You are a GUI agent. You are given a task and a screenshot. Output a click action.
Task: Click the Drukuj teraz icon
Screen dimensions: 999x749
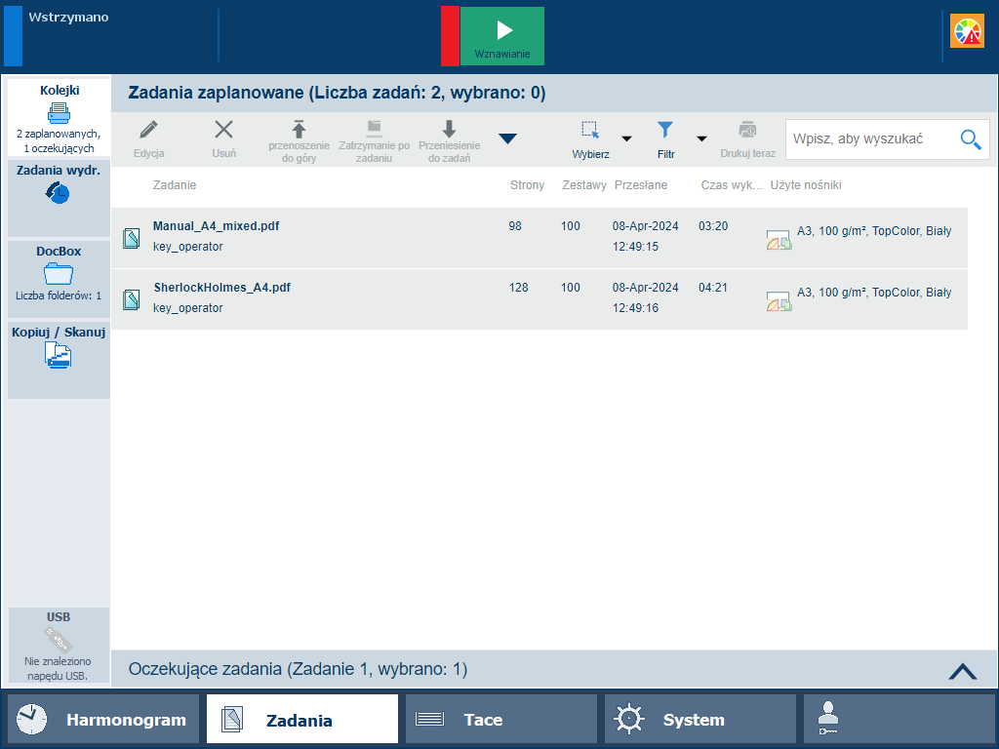[747, 130]
